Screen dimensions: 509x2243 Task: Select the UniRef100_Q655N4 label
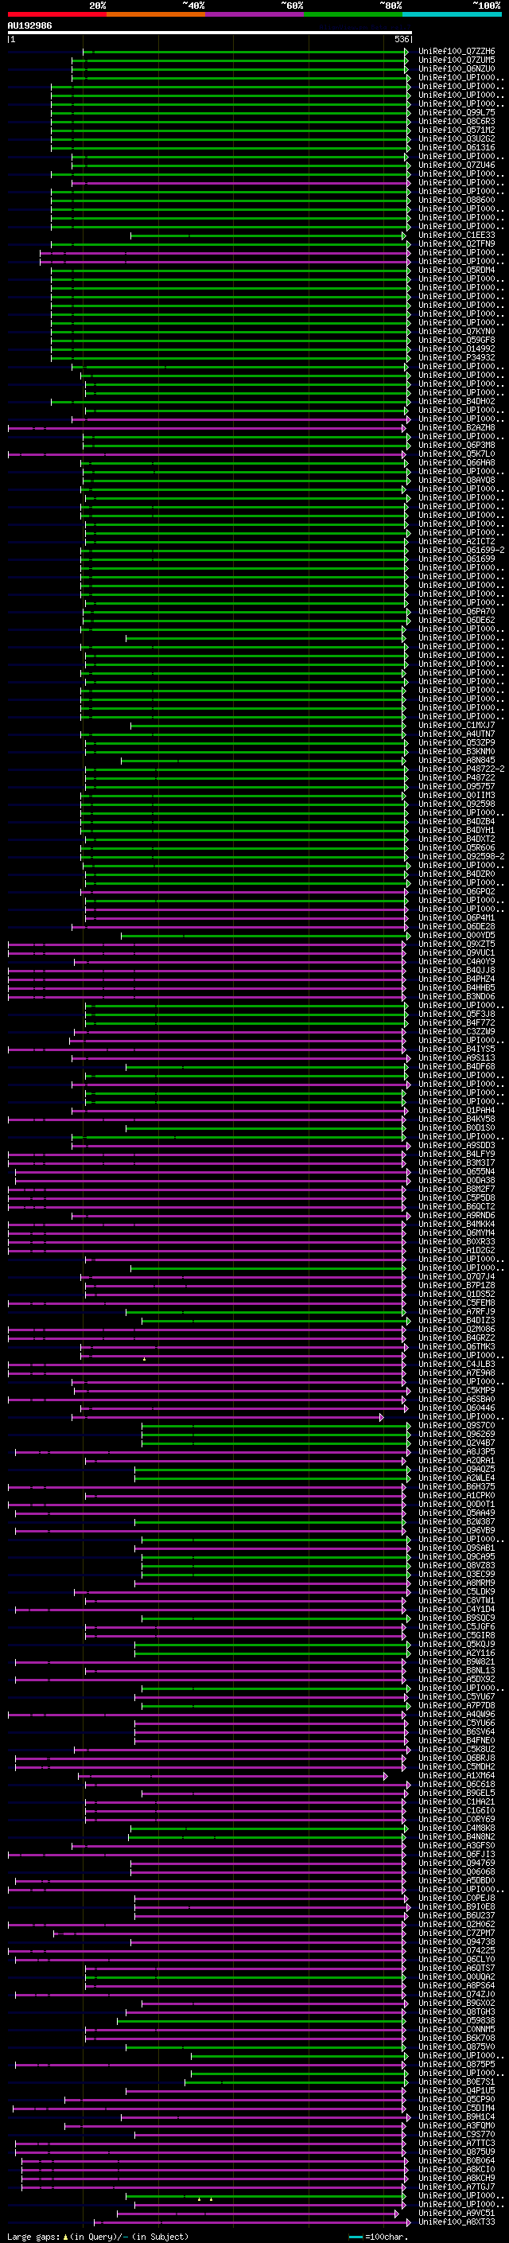point(457,1172)
